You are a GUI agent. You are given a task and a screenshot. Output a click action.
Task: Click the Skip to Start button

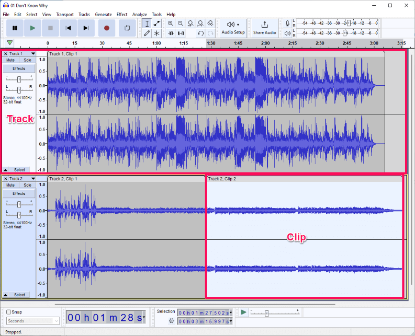68,28
